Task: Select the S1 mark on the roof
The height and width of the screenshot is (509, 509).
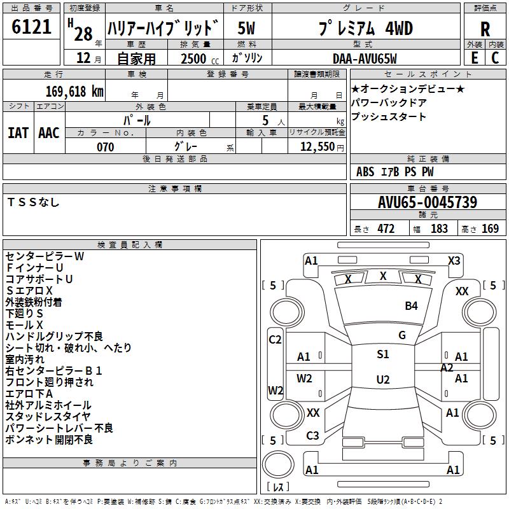Action: (x=382, y=354)
